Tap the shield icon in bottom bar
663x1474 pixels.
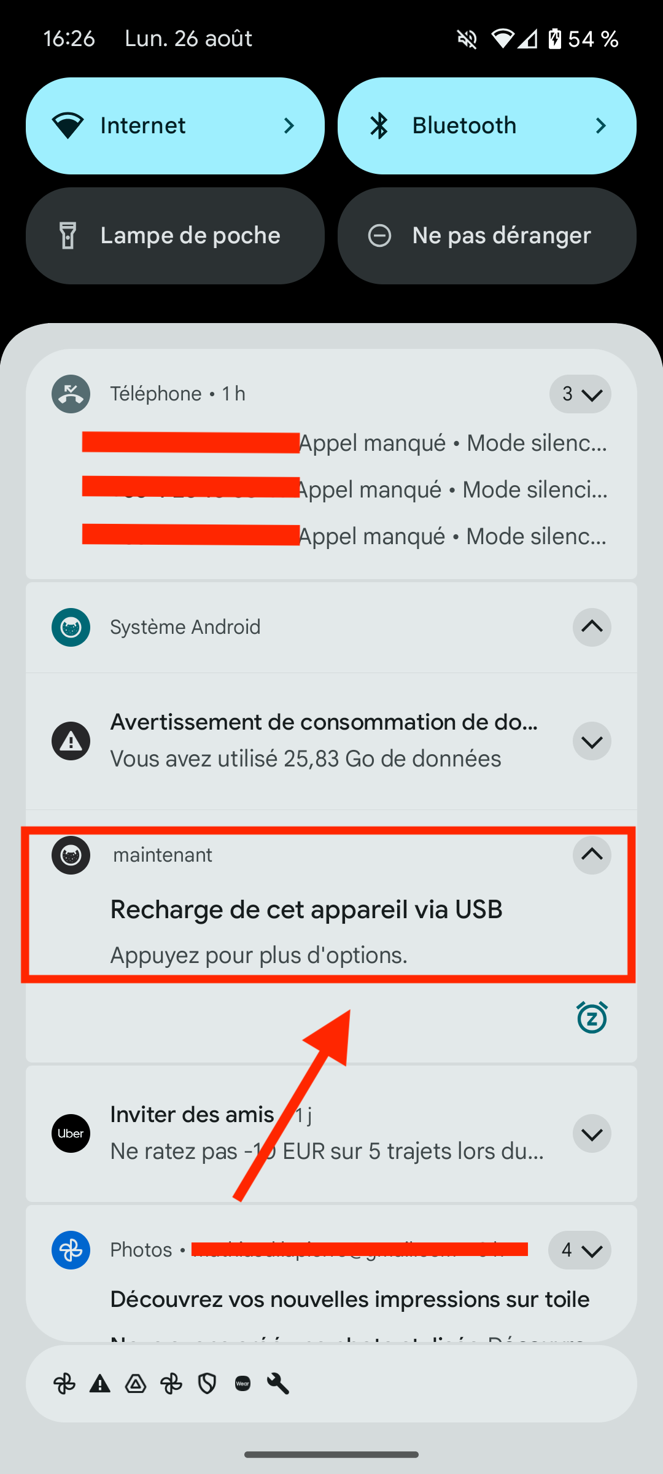tap(207, 1384)
